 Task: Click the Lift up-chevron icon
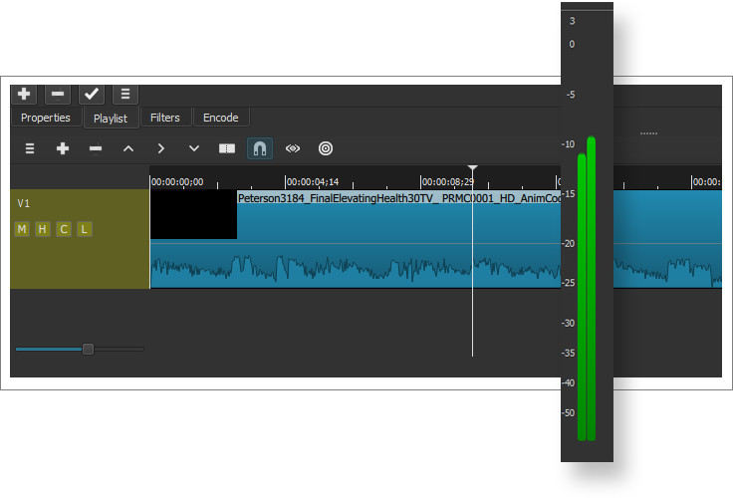[128, 148]
